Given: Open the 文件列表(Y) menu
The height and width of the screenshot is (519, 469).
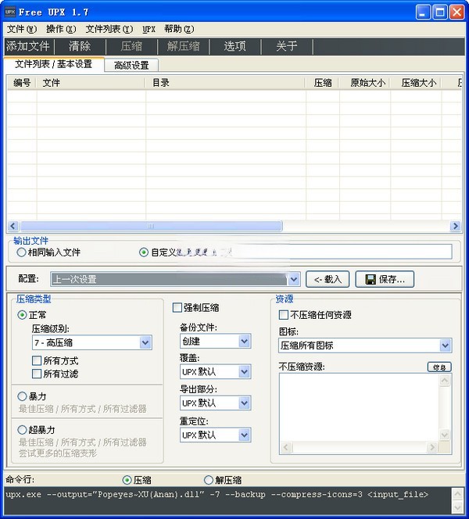Looking at the screenshot, I should point(109,29).
